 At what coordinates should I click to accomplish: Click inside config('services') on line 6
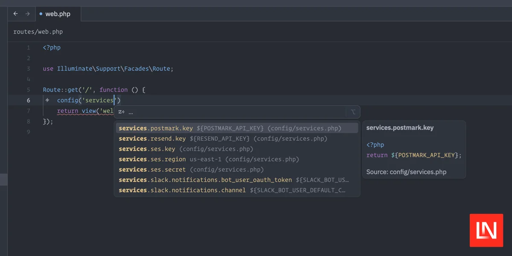click(89, 100)
